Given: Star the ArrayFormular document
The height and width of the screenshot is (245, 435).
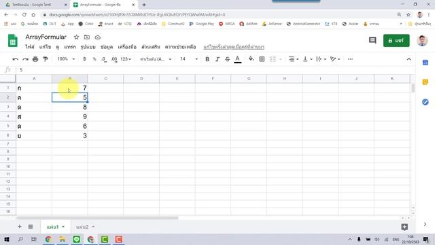Looking at the screenshot, I should pos(76,37).
